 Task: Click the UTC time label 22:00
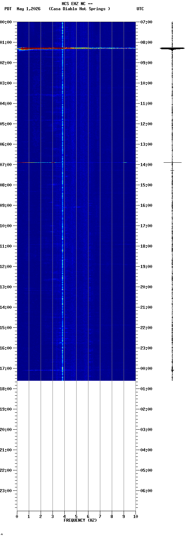point(146,328)
